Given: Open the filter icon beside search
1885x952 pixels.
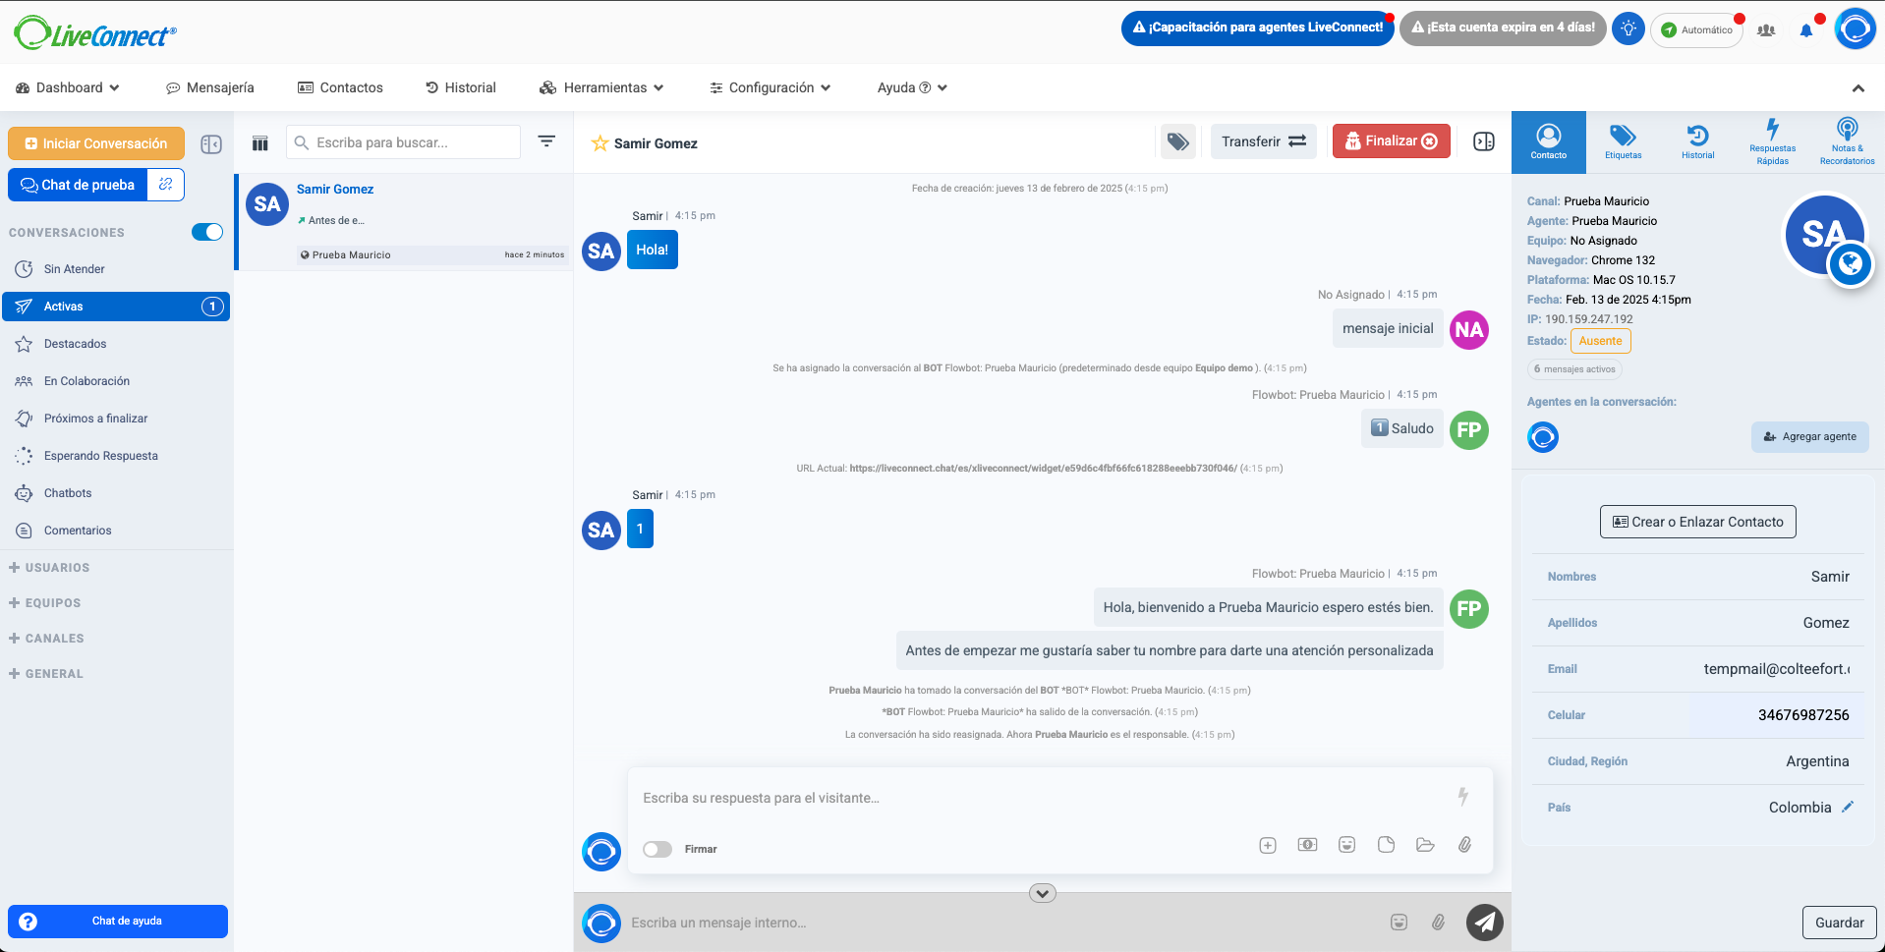Looking at the screenshot, I should pyautogui.click(x=546, y=141).
